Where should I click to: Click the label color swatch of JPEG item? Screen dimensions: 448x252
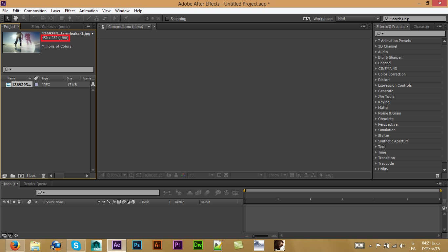36,85
